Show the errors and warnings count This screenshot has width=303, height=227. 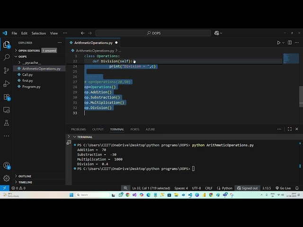click(x=18, y=188)
